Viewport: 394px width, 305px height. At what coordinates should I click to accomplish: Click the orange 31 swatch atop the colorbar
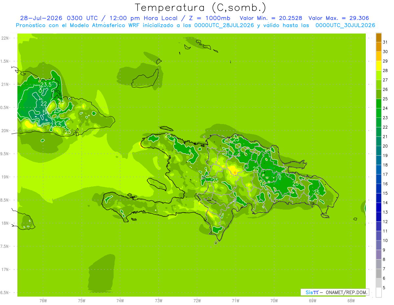click(x=379, y=38)
